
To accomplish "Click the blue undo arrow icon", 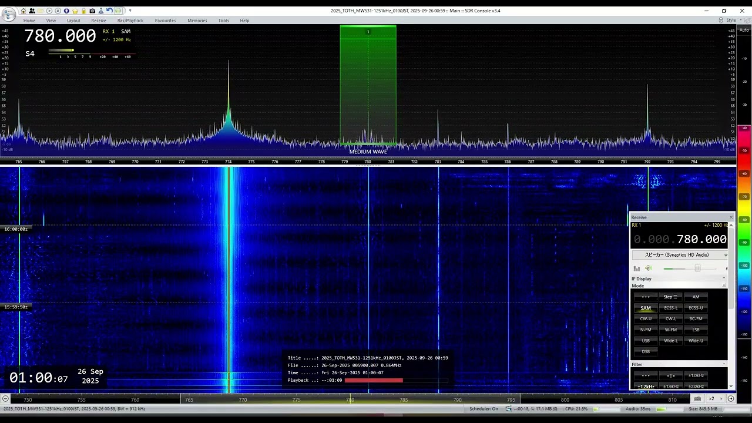I will point(109,11).
